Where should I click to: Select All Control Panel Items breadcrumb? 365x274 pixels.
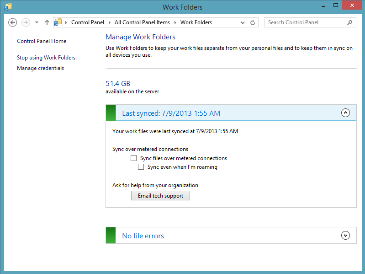tap(142, 22)
